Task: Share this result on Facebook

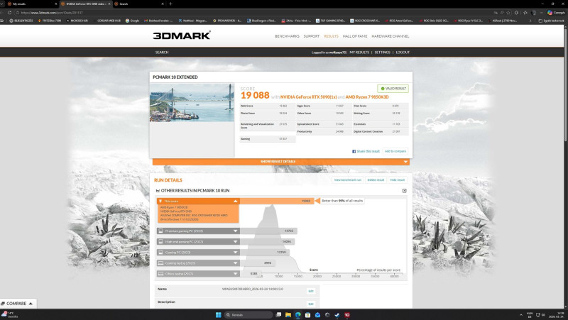Action: click(x=366, y=151)
